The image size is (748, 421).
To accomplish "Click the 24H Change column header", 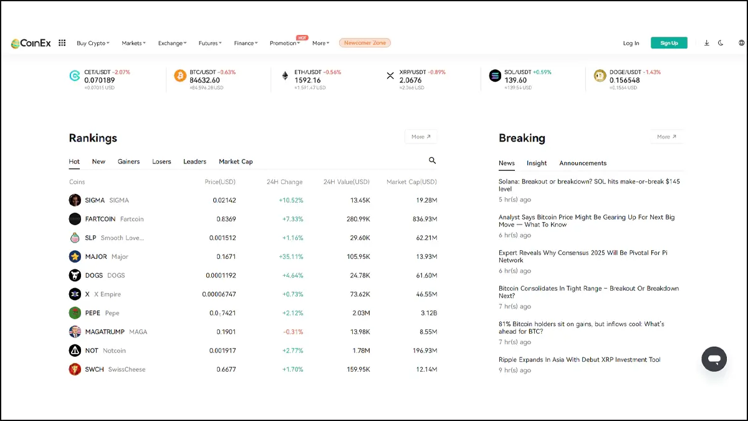I will coord(285,182).
